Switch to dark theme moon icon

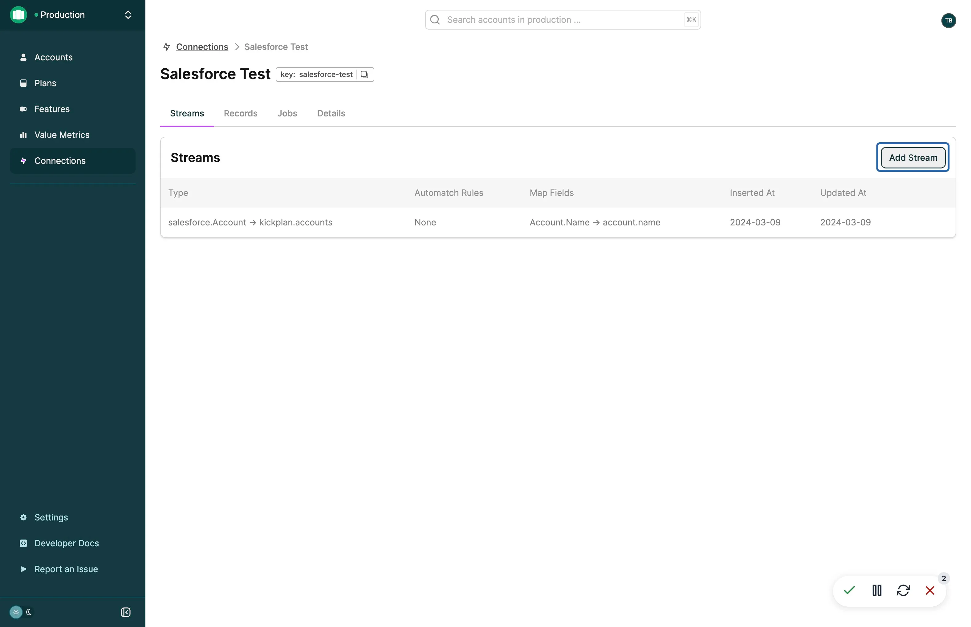pyautogui.click(x=29, y=612)
